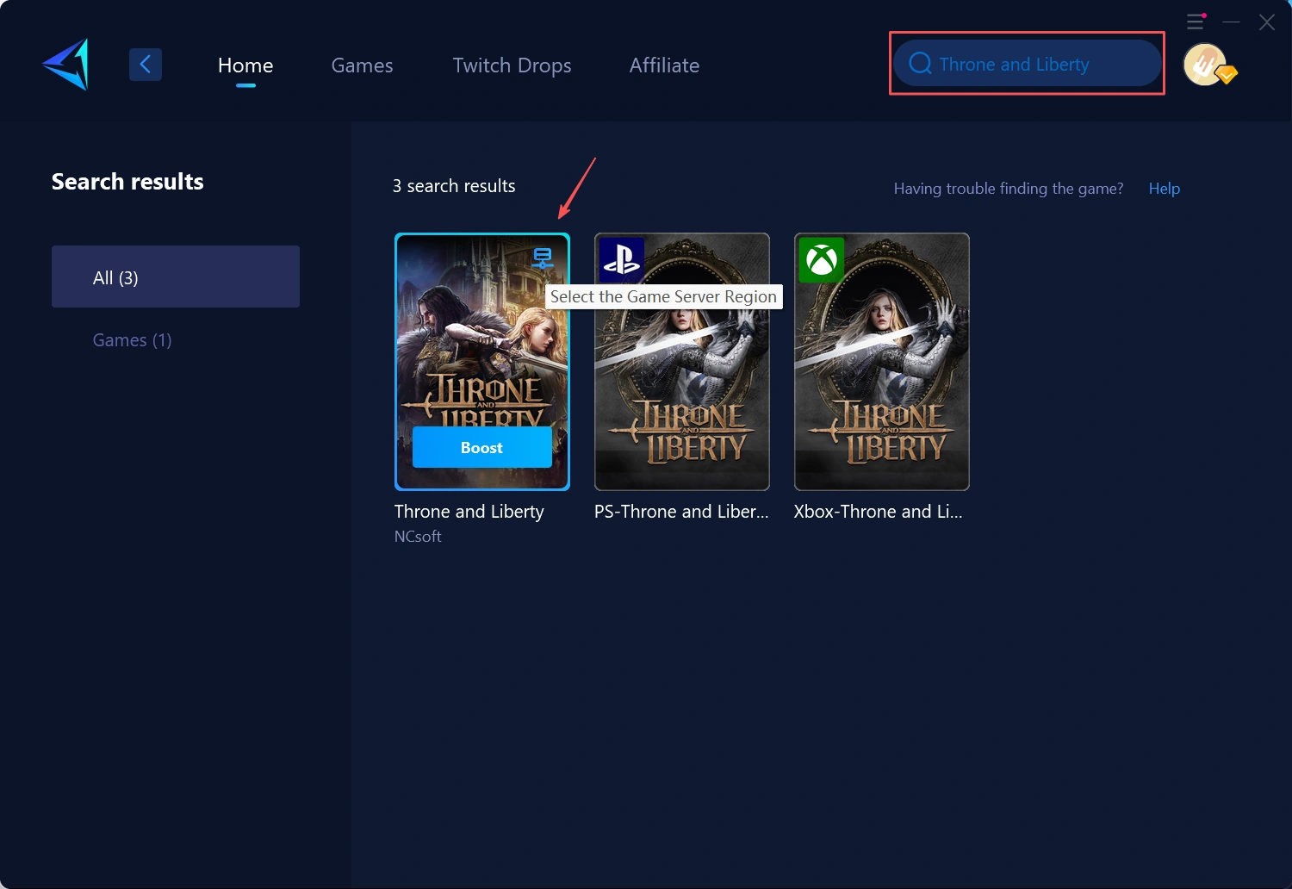Open the PS-Throne and Liberty cover thumbnail
Screen dimensions: 1292x889
(x=682, y=362)
